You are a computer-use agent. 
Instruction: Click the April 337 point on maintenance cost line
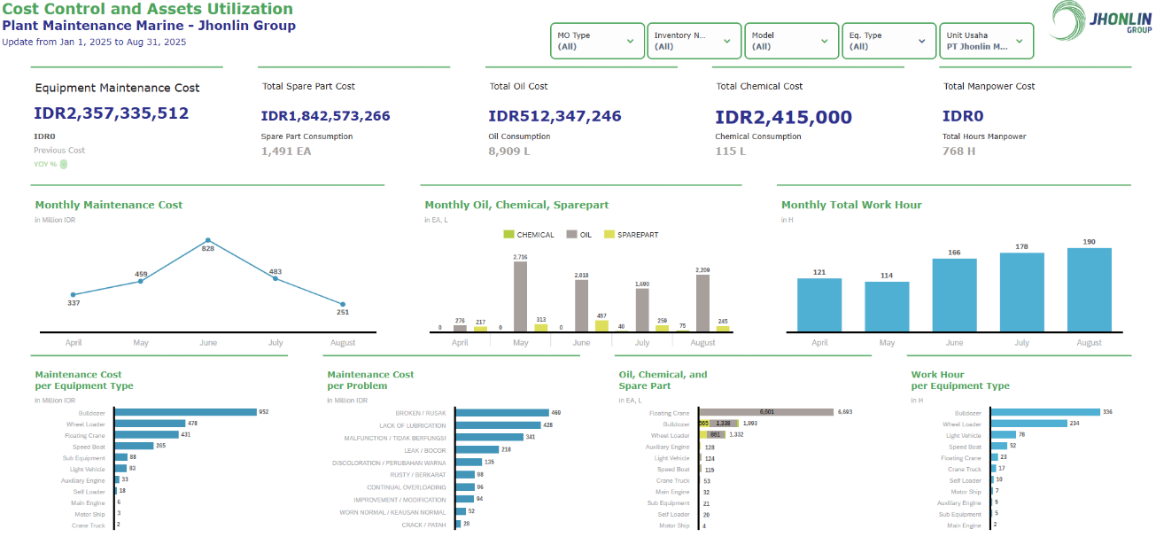74,294
